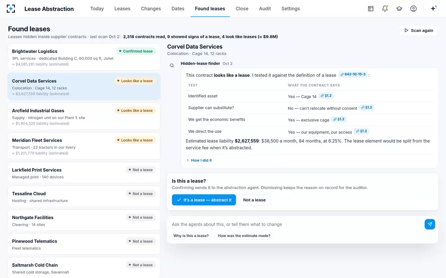Click the Found leases page heading

tap(29, 29)
